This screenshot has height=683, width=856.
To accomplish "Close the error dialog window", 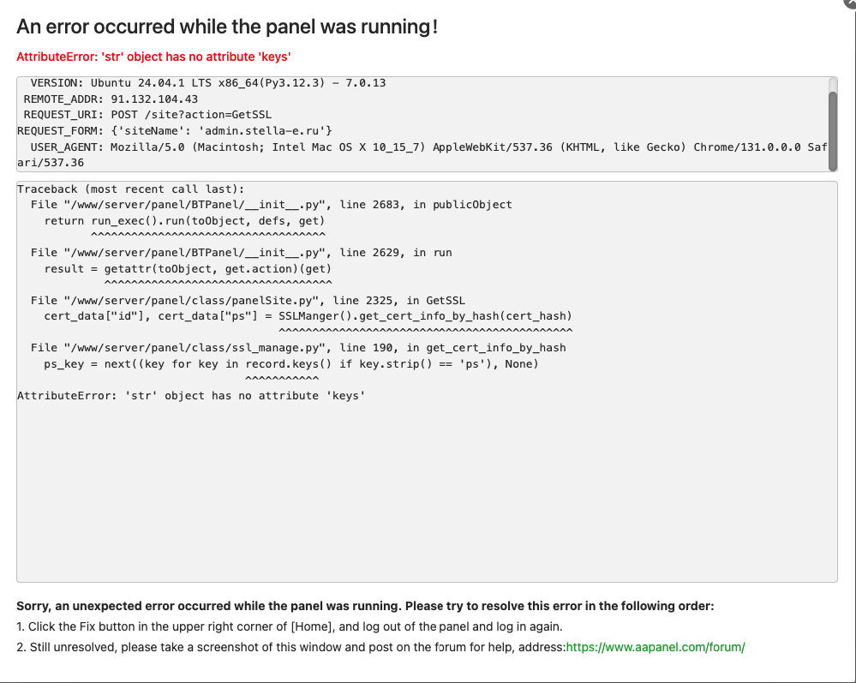I will pos(851,3).
